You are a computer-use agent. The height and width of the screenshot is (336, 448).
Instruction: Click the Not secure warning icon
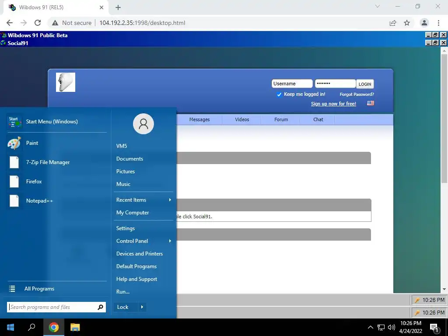pyautogui.click(x=55, y=23)
